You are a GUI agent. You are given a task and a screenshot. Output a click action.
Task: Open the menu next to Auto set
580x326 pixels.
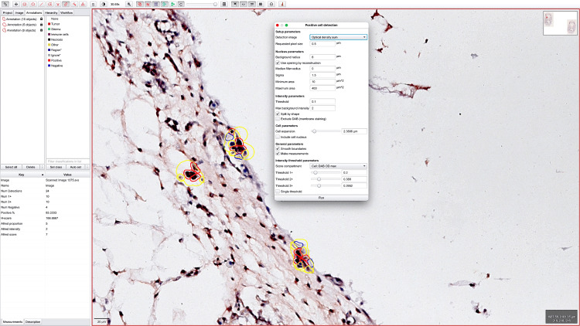click(x=87, y=167)
